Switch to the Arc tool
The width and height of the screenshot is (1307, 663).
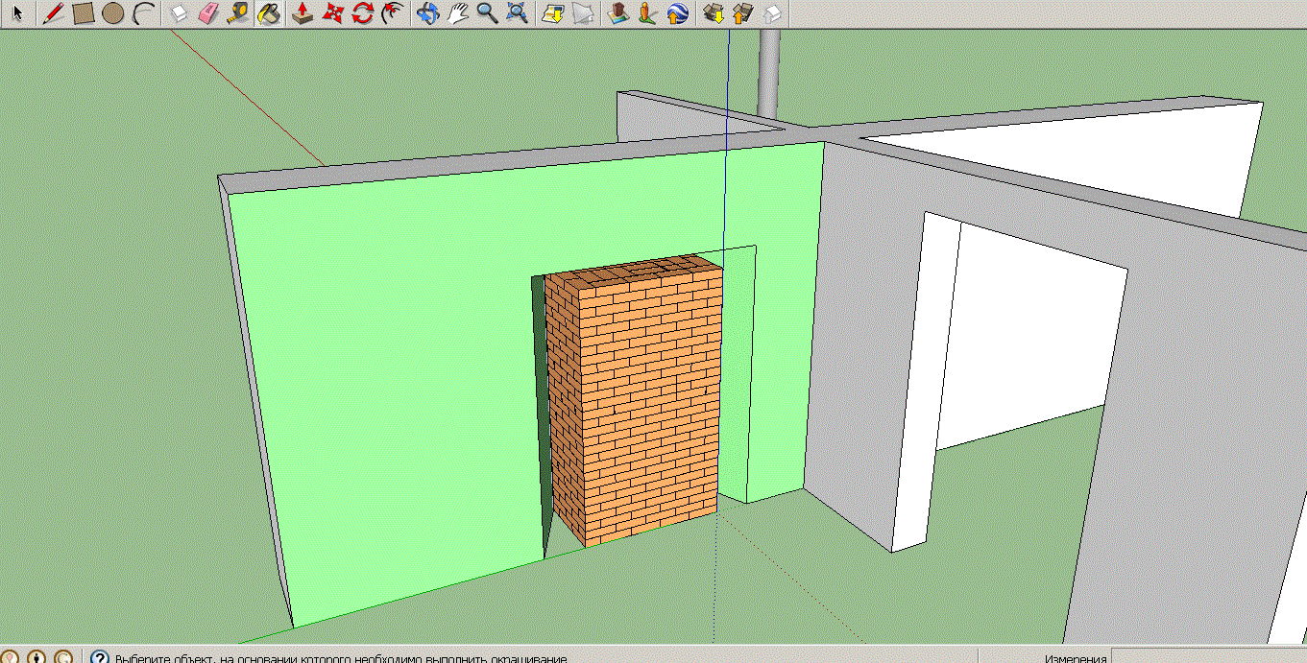[x=143, y=13]
